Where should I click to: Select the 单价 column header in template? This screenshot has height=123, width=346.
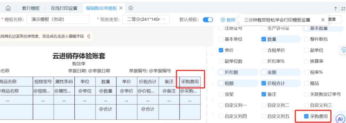point(127,82)
